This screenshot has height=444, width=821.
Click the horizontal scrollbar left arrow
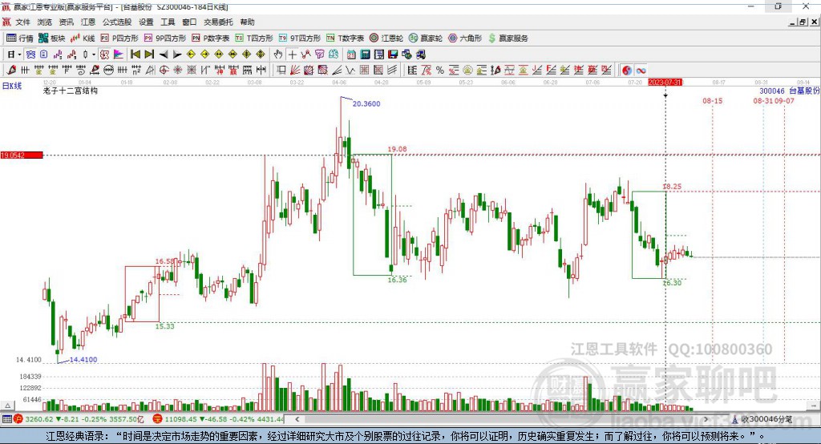pos(297,419)
